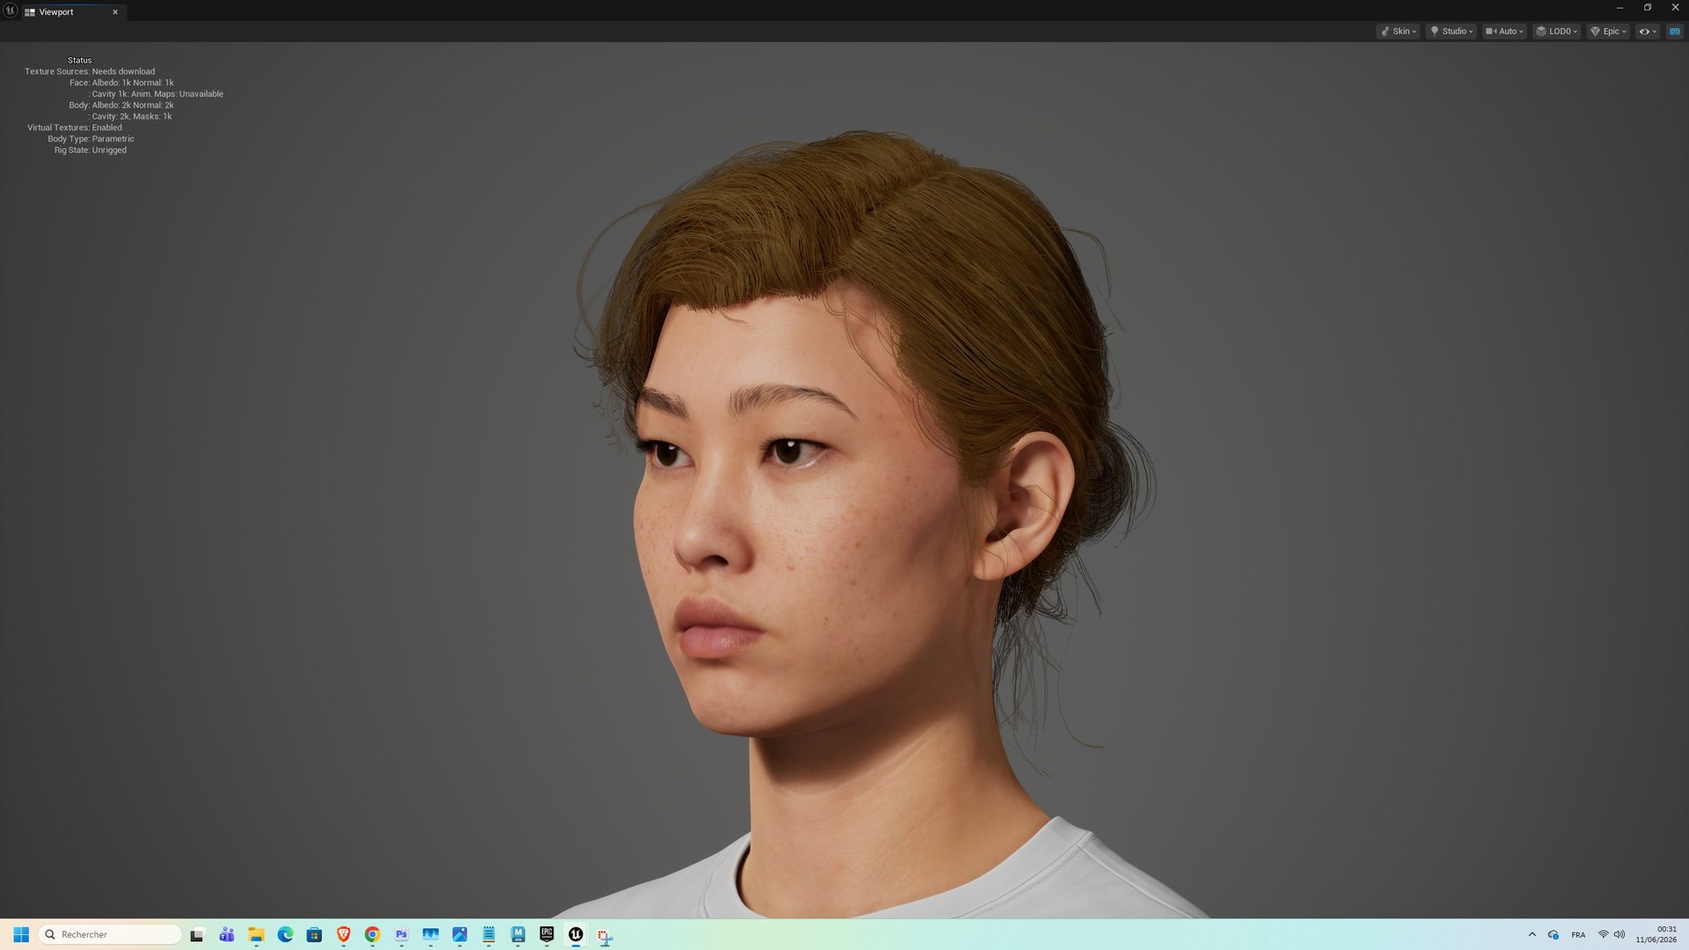Click the Rechercher search box

coord(110,934)
